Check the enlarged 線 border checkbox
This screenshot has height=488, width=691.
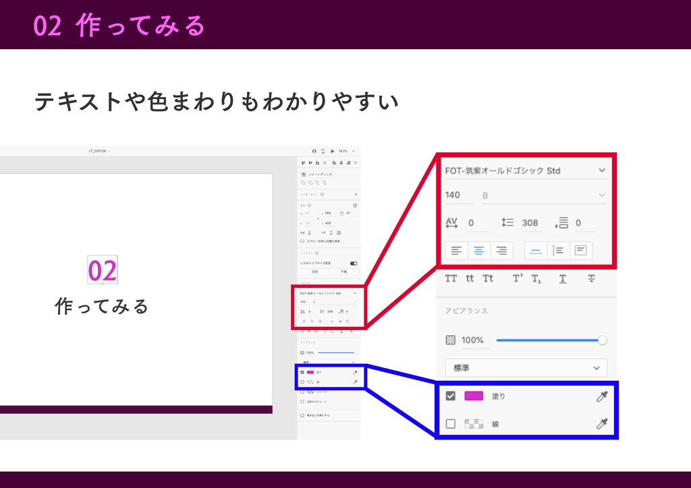tap(450, 424)
